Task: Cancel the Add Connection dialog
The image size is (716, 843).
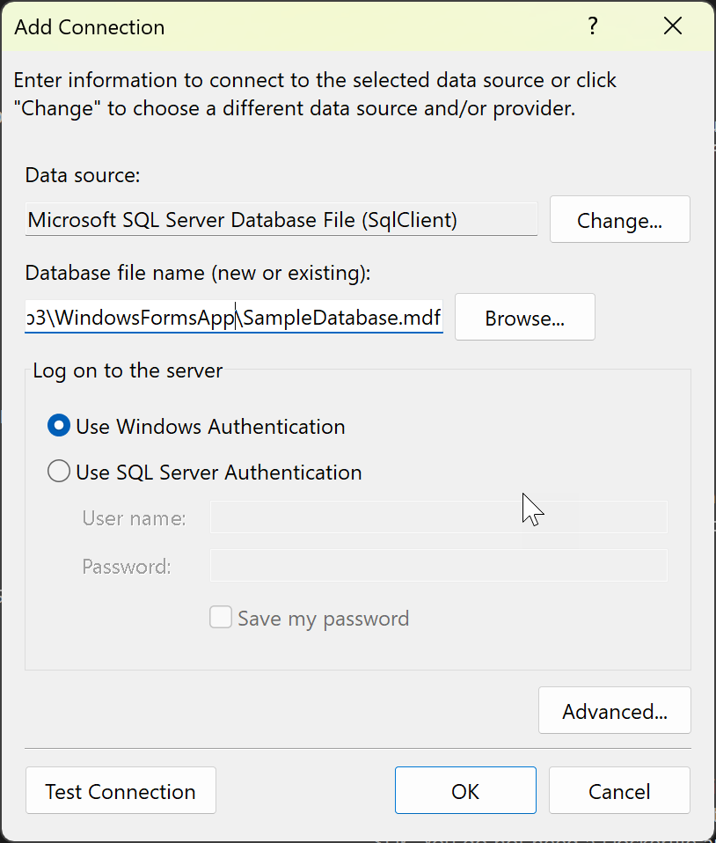Action: point(619,790)
